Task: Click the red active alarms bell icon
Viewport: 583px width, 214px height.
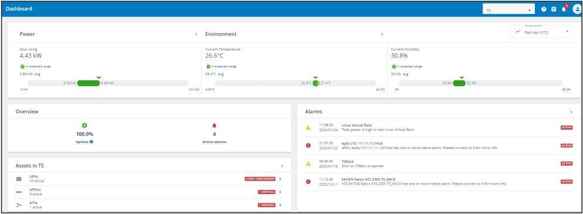Action: (214, 125)
